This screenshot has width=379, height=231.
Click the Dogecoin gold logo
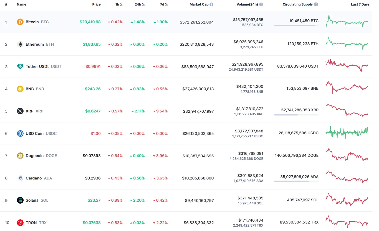coord(20,156)
